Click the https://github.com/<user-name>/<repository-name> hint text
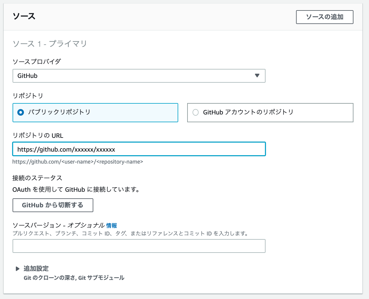Viewport: 369px width, 299px height. [x=78, y=162]
